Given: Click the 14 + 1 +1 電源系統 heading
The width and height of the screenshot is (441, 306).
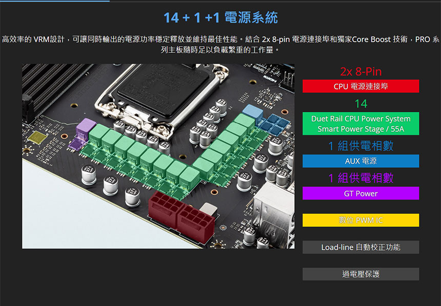Looking at the screenshot, I should pyautogui.click(x=221, y=17).
